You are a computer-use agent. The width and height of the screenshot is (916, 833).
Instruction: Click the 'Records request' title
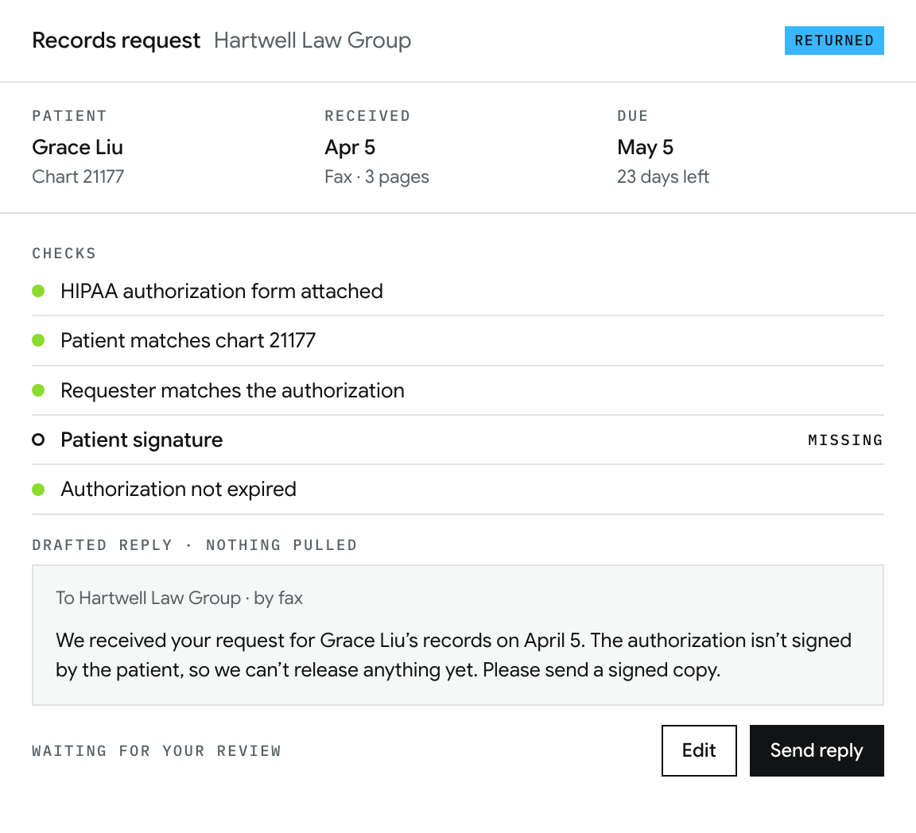[x=116, y=41]
